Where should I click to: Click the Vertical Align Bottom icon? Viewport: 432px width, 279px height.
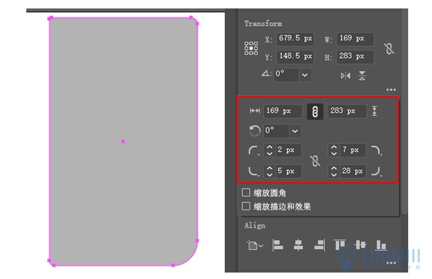[x=381, y=245]
